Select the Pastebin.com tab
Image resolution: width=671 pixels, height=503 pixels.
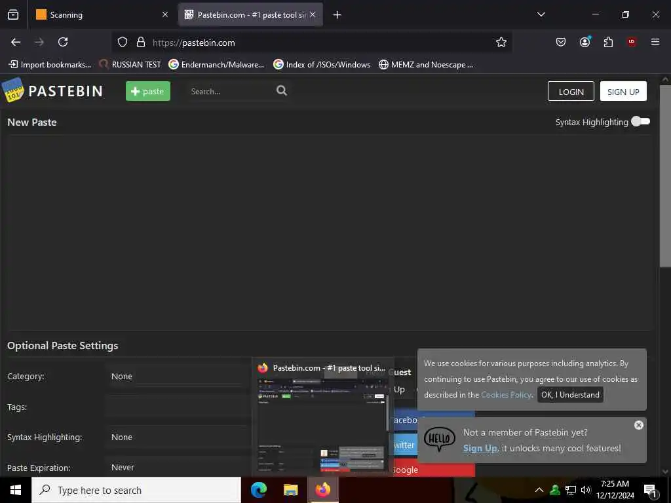251,14
